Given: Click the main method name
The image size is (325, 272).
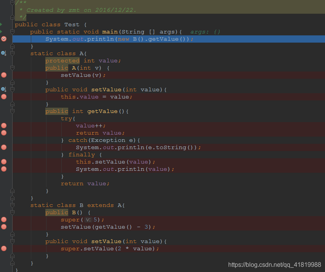Looking at the screenshot, I should [110, 32].
